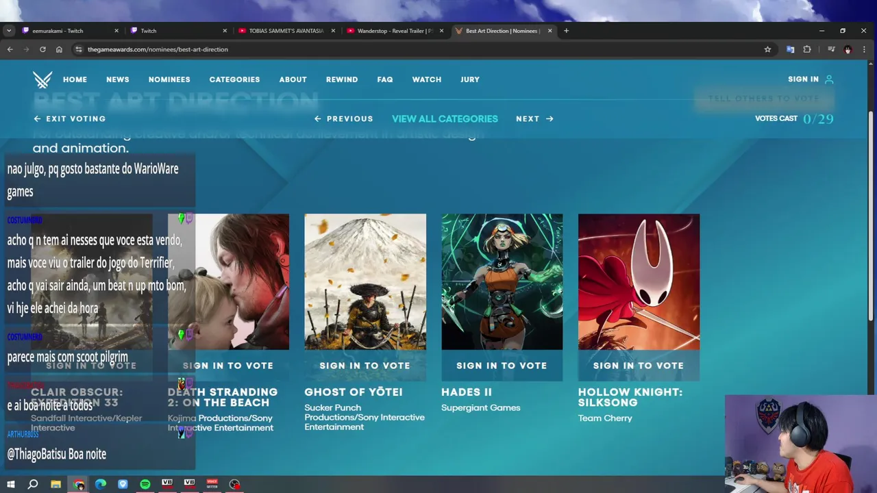
Task: Close the Tobias Sammet's Avantasia tab
Action: pyautogui.click(x=334, y=31)
